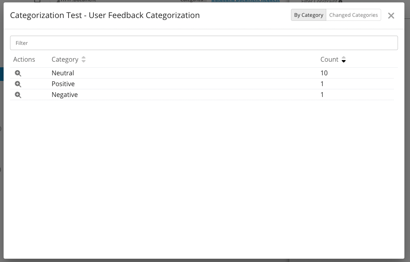This screenshot has height=262, width=410.
Task: Click the Category column header label
Action: (x=65, y=59)
